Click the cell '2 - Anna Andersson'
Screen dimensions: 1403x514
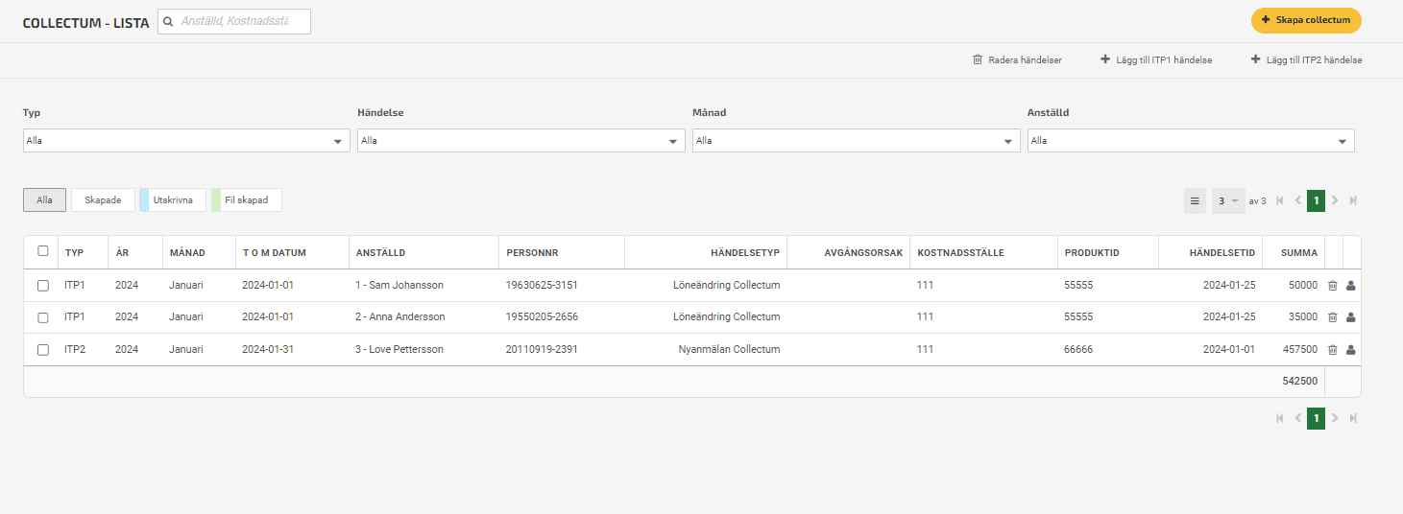pos(400,317)
